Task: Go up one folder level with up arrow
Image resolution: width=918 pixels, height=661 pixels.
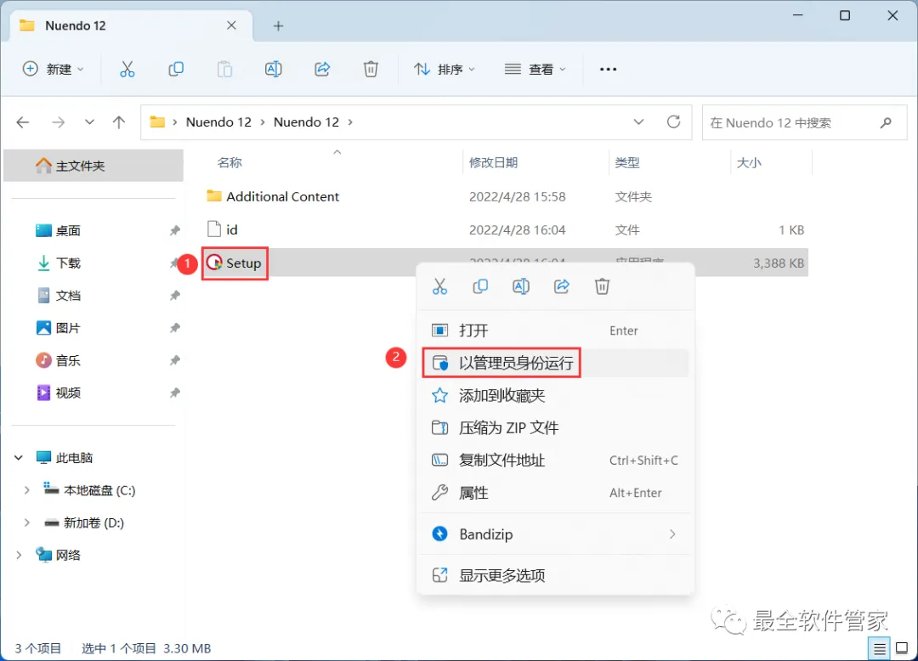Action: coord(119,122)
